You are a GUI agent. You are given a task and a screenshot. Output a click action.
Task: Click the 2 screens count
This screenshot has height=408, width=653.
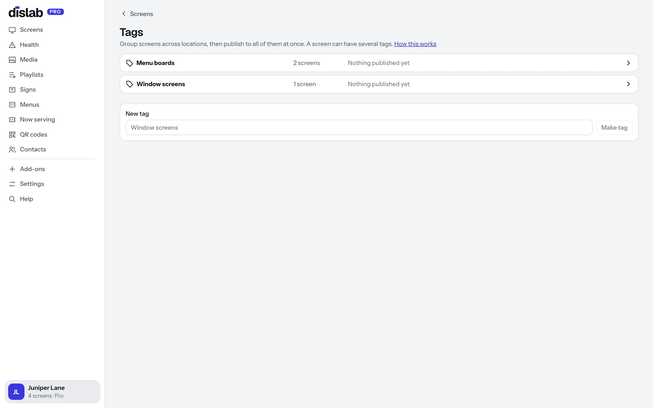[307, 63]
